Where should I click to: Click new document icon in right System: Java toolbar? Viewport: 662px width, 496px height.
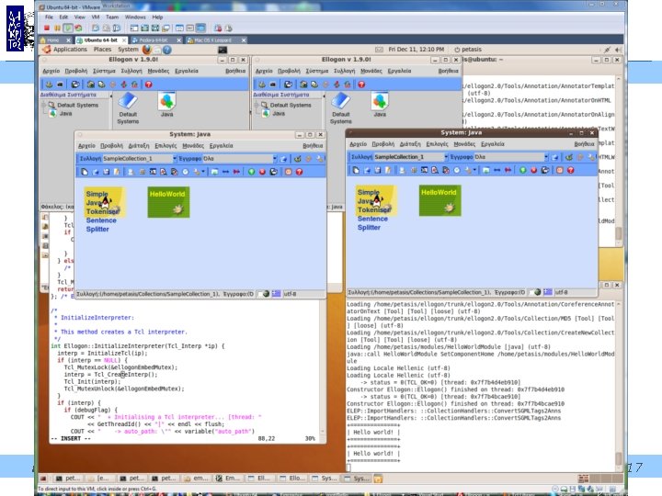(356, 170)
